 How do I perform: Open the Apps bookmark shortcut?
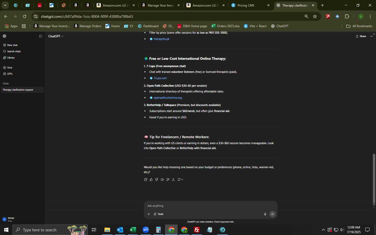(11, 26)
